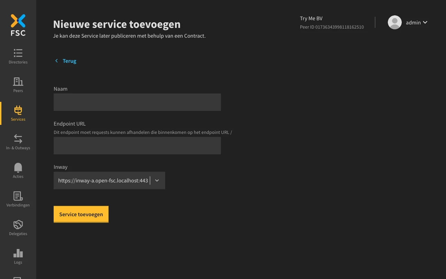Expand the Inway dropdown
The height and width of the screenshot is (279, 446).
click(157, 180)
